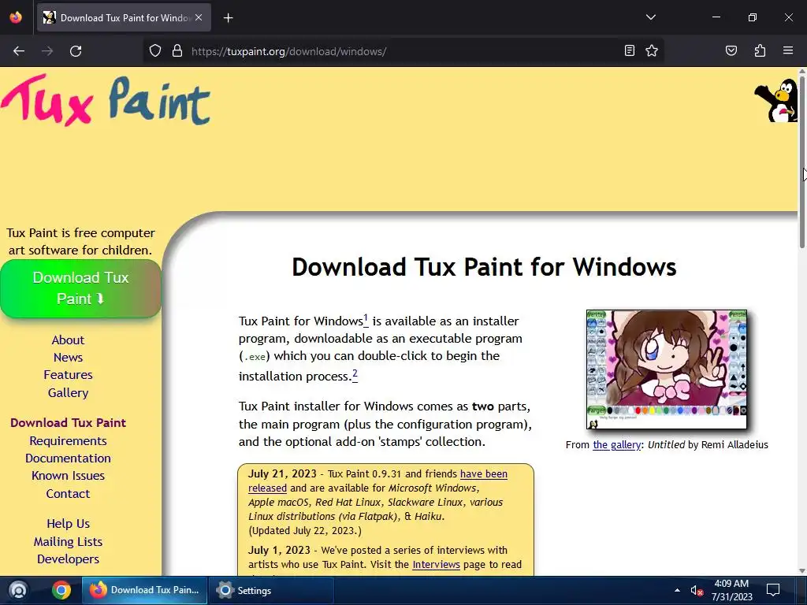List all tabs dropdown arrow
The height and width of the screenshot is (605, 807).
click(650, 17)
